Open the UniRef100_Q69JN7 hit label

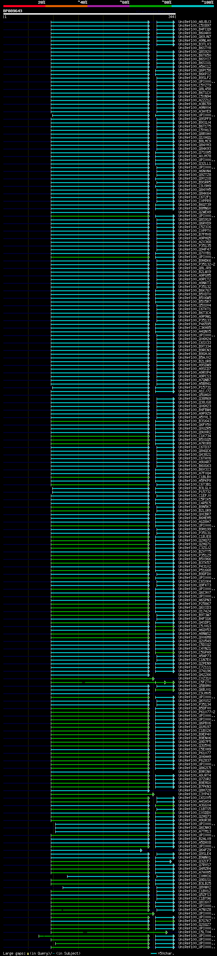tap(195, 37)
